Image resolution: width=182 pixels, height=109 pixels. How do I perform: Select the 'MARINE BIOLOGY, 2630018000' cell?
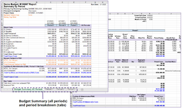coord(40,9)
